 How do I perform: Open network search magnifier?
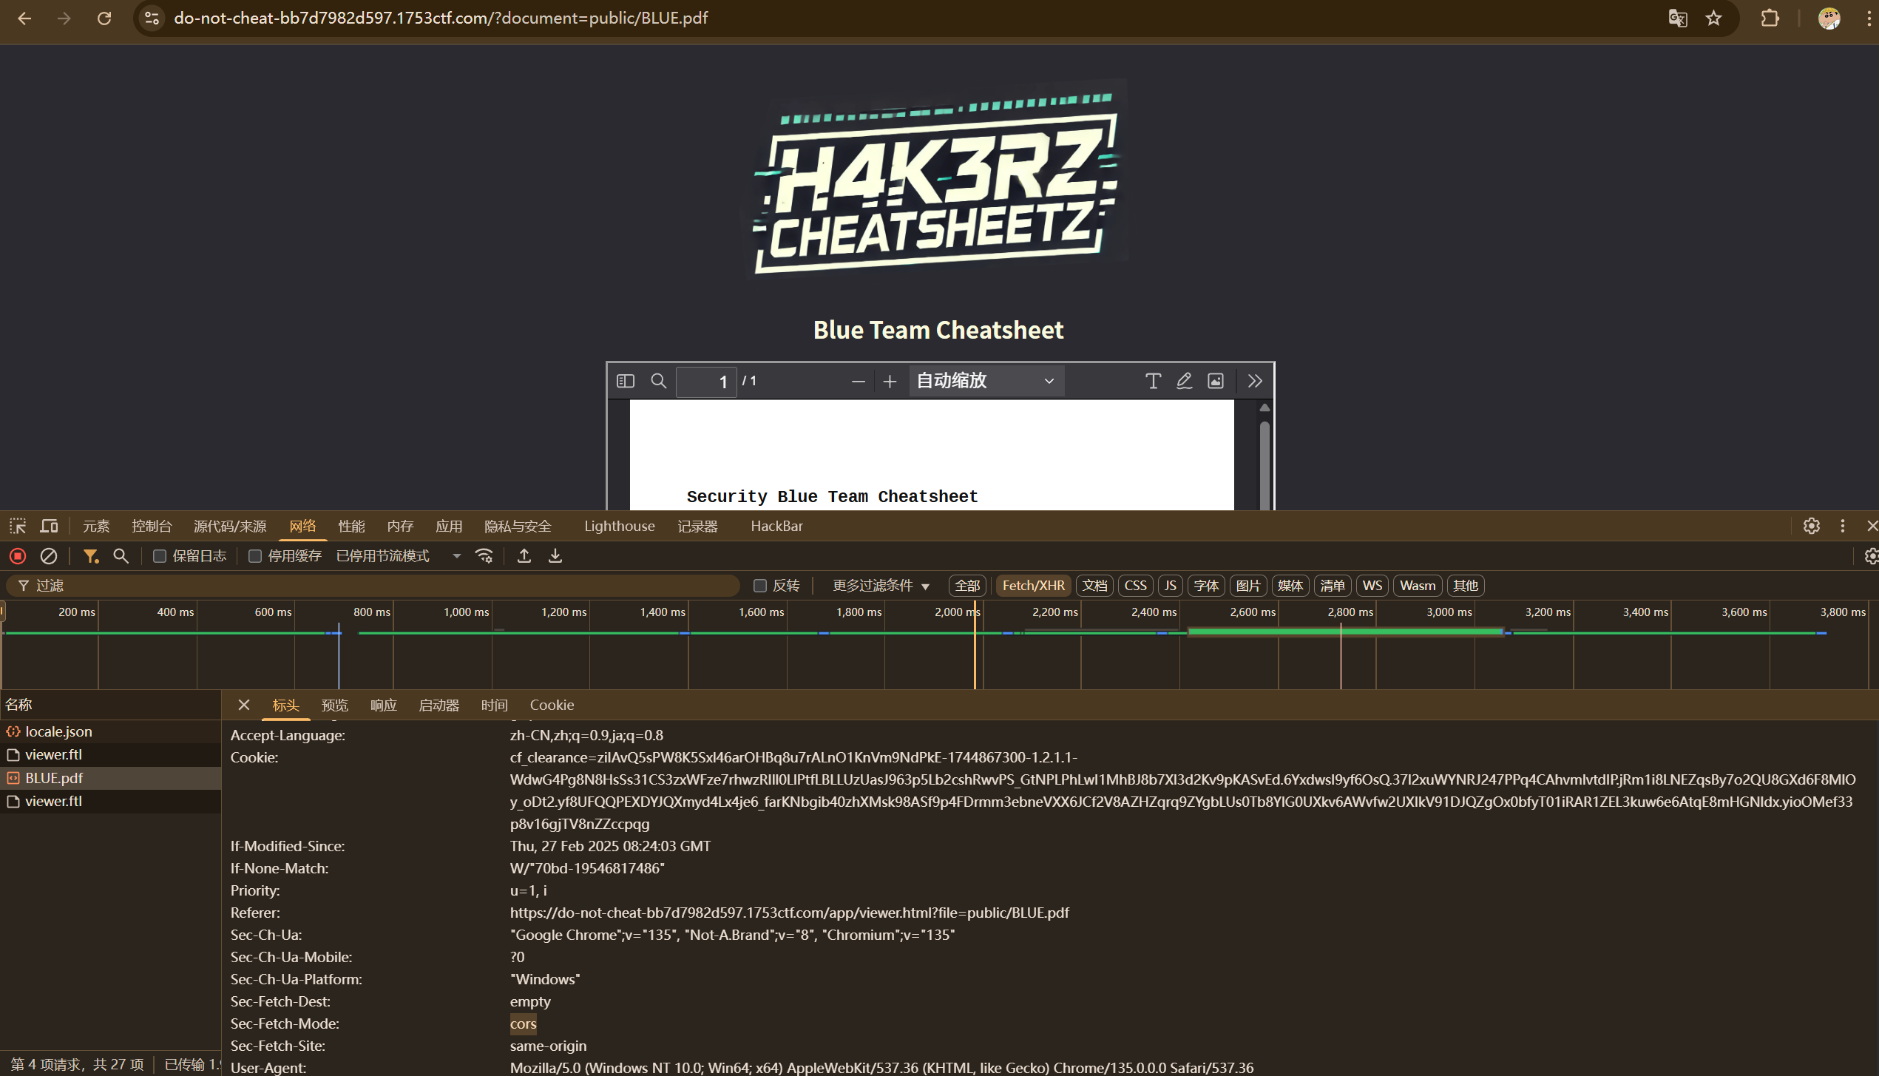pyautogui.click(x=121, y=556)
